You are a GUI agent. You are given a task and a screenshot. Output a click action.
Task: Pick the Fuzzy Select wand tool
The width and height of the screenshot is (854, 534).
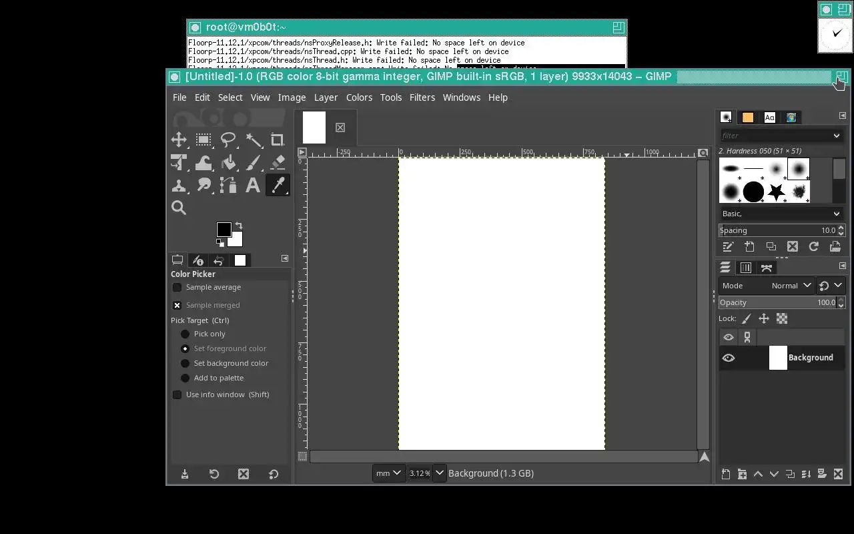[x=254, y=140]
